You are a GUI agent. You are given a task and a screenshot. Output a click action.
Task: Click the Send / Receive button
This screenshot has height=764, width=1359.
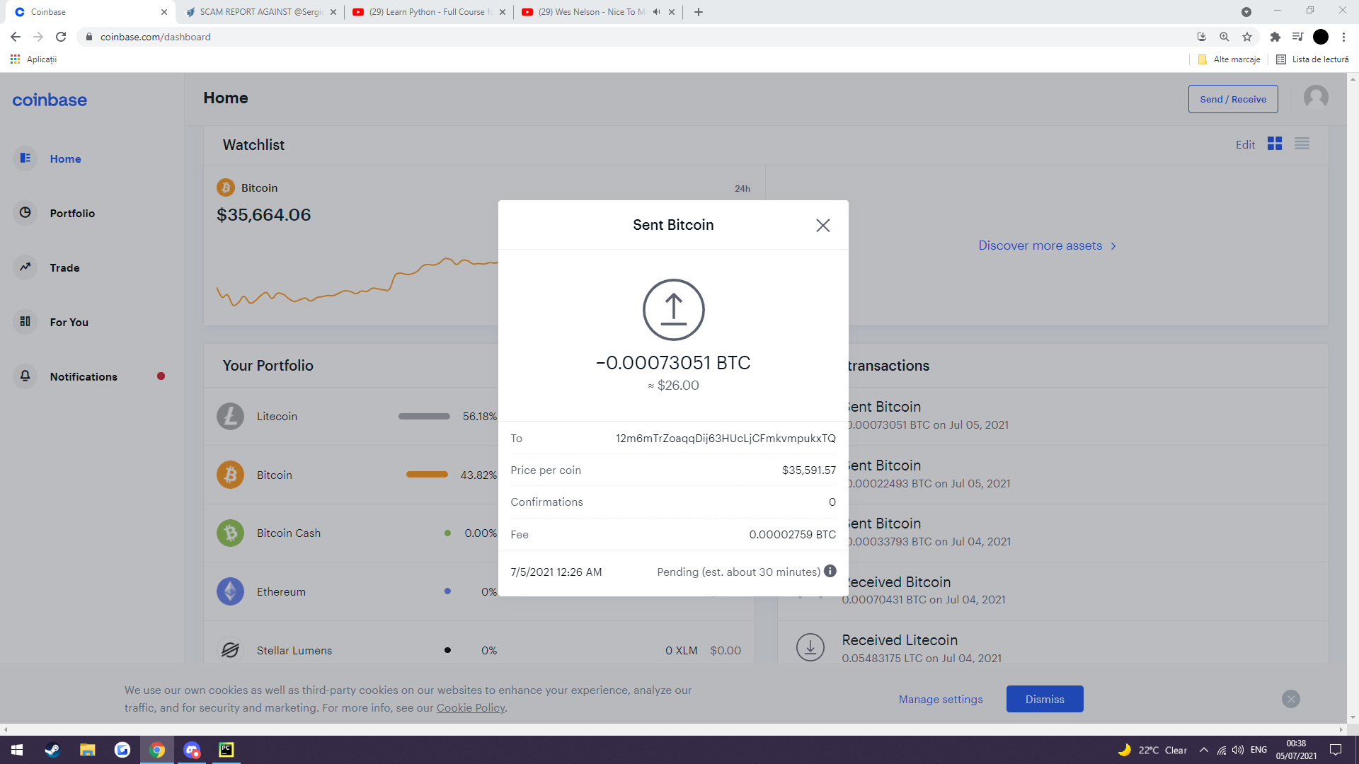[1233, 99]
